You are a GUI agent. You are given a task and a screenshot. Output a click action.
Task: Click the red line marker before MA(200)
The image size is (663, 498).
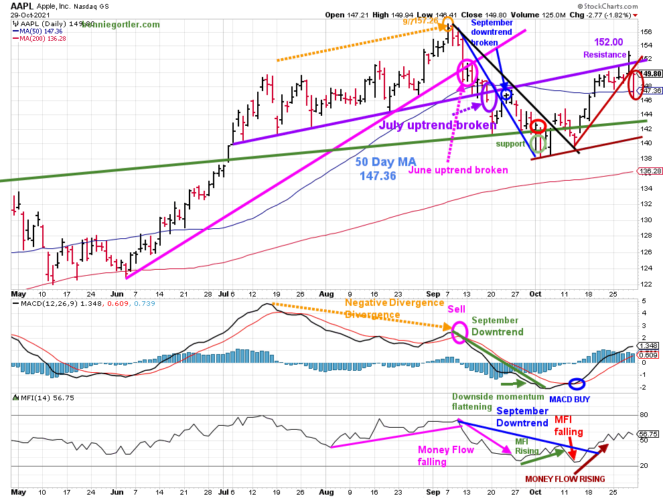tap(15, 39)
